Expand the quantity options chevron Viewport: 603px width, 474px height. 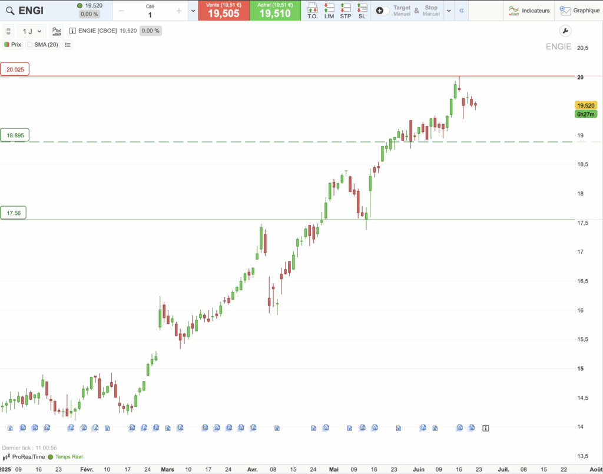click(193, 11)
